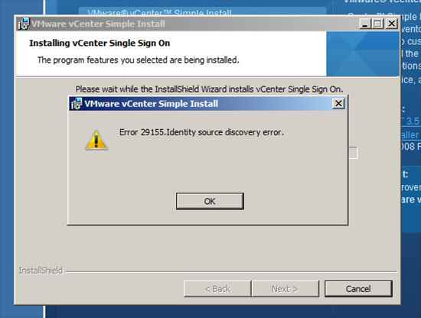This screenshot has width=421, height=318.
Task: Click the error dialog's title bar installer icon
Action: pos(76,104)
